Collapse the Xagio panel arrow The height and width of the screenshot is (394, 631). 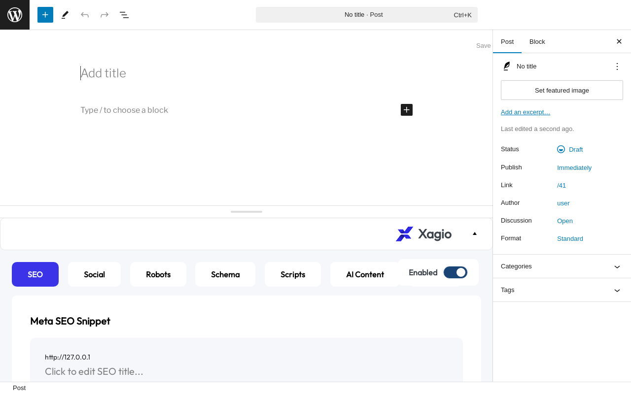pyautogui.click(x=475, y=234)
